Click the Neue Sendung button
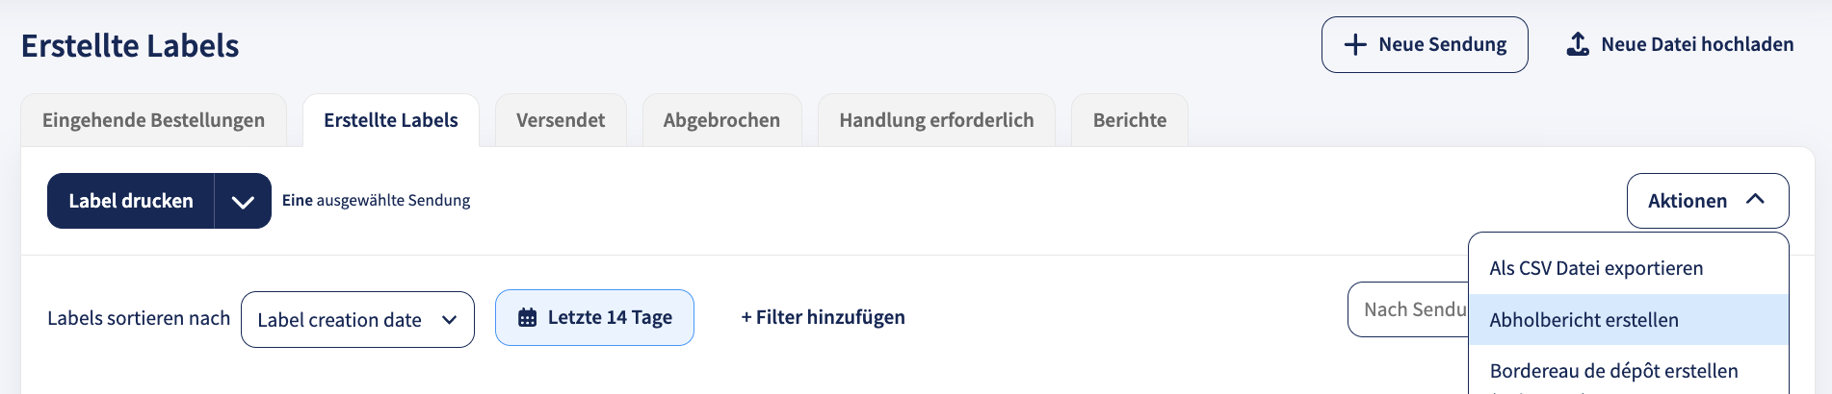The width and height of the screenshot is (1832, 394). [1425, 44]
